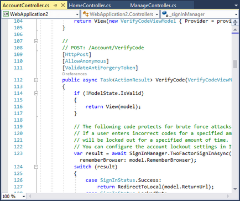Screen dimensions: 240x201
Task: Click the VerifyCodeViewModel type on line 104
Action: [148, 21]
